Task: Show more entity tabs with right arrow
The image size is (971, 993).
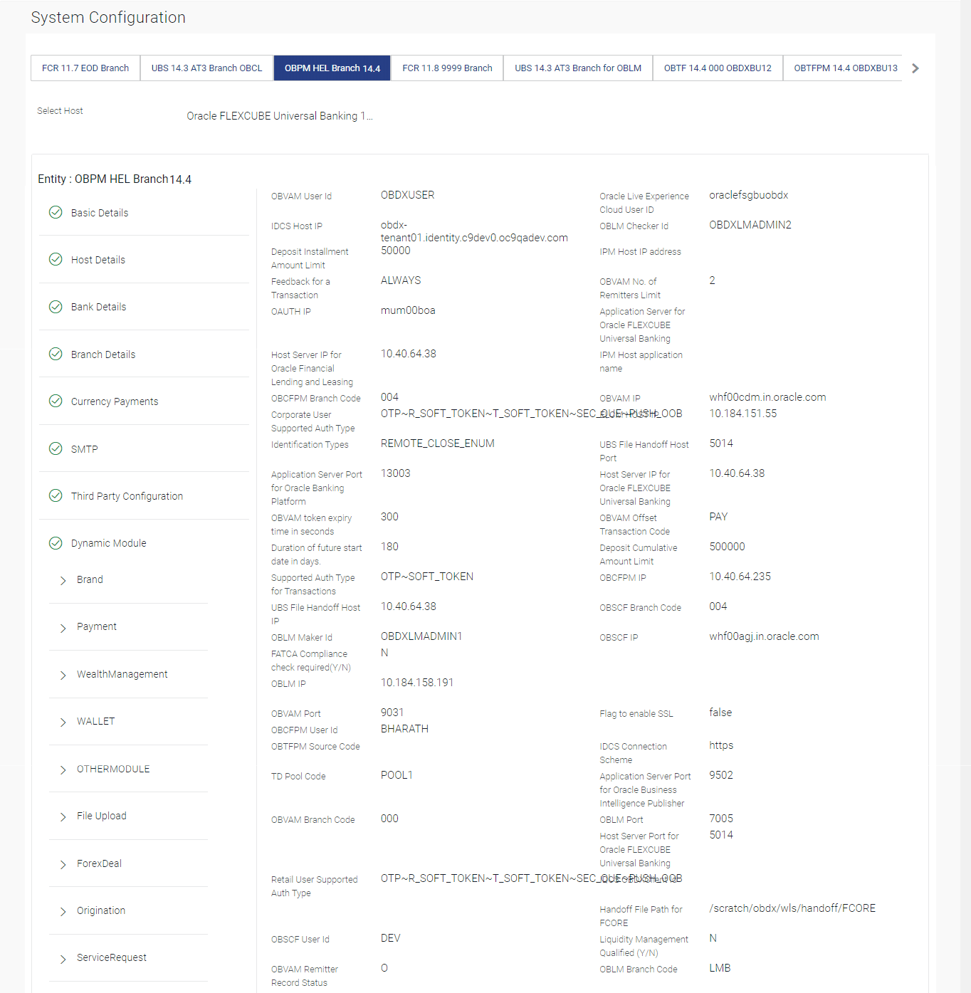Action: tap(915, 68)
